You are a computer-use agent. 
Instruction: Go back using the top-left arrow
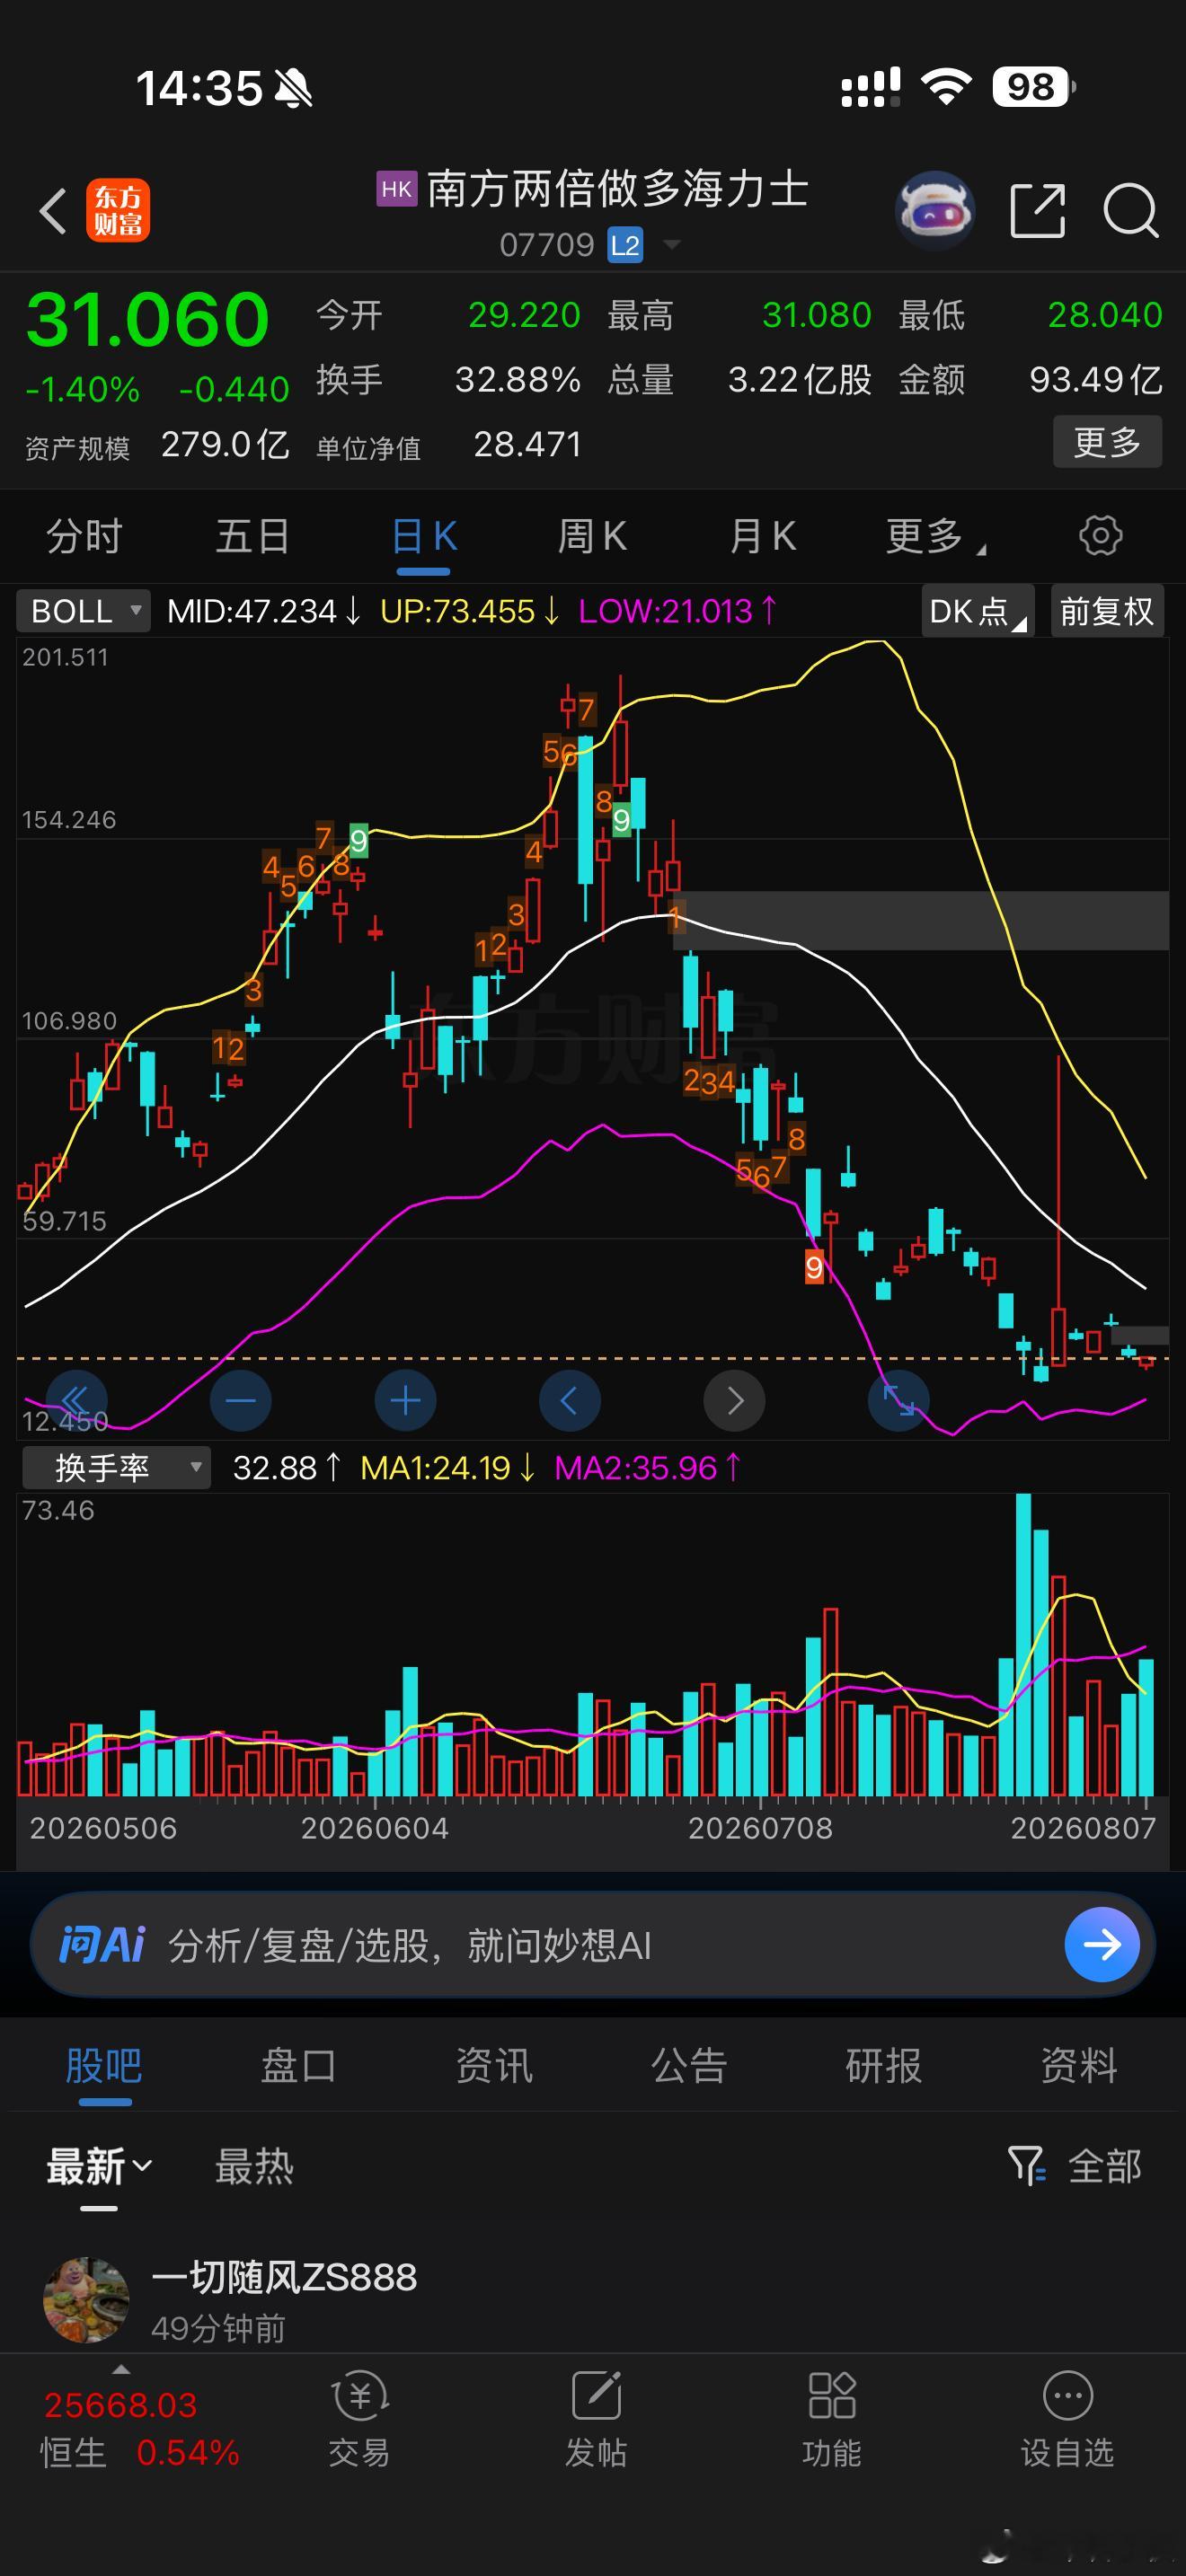click(52, 211)
